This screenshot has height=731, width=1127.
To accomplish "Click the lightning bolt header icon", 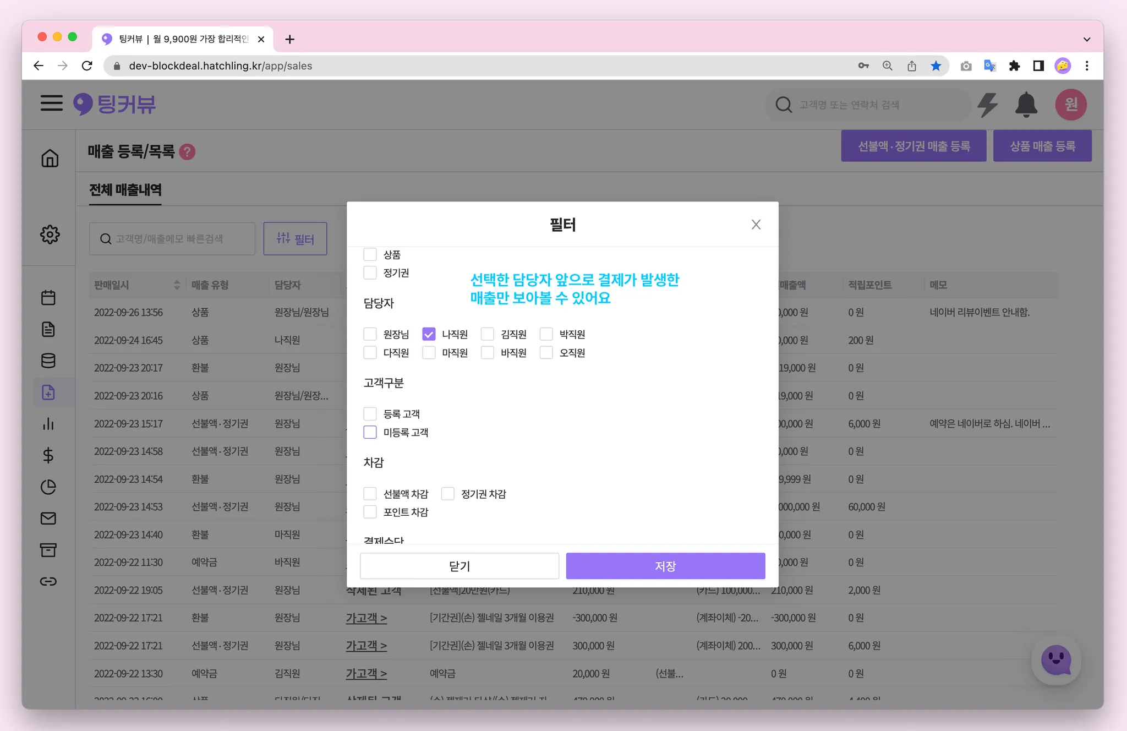I will pyautogui.click(x=988, y=105).
